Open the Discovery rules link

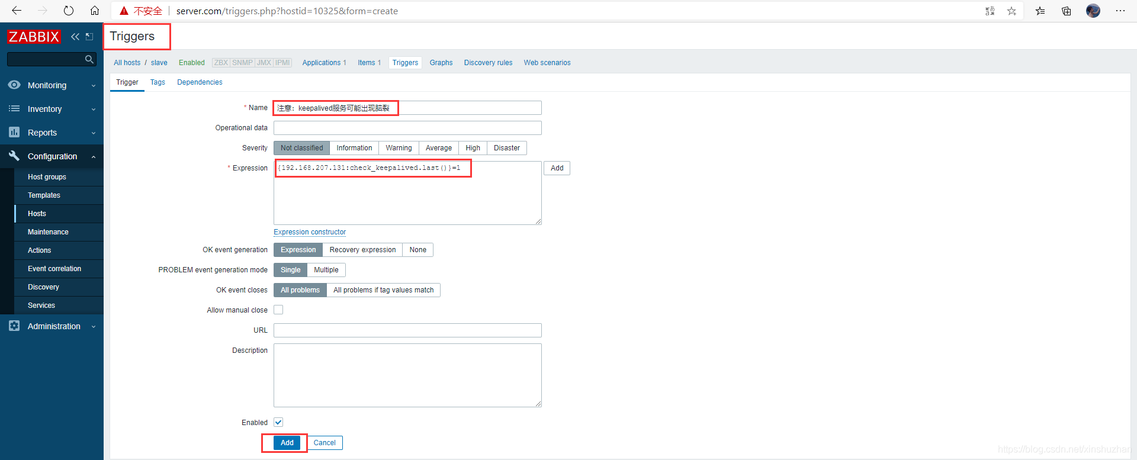[488, 63]
